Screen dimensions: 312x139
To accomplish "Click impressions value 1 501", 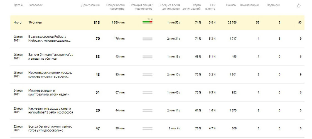I will [233, 75].
